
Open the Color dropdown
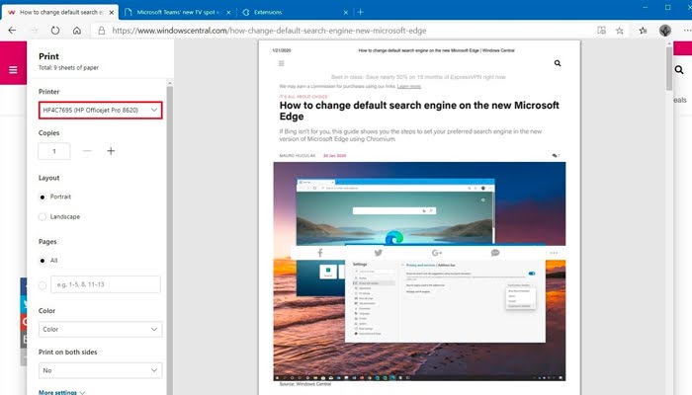(100, 329)
